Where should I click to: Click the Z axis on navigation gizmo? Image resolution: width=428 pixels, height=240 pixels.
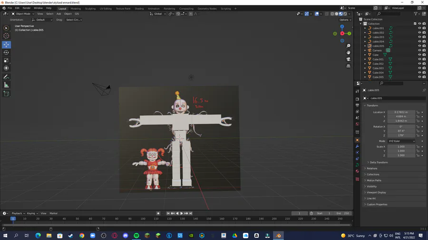342,27
